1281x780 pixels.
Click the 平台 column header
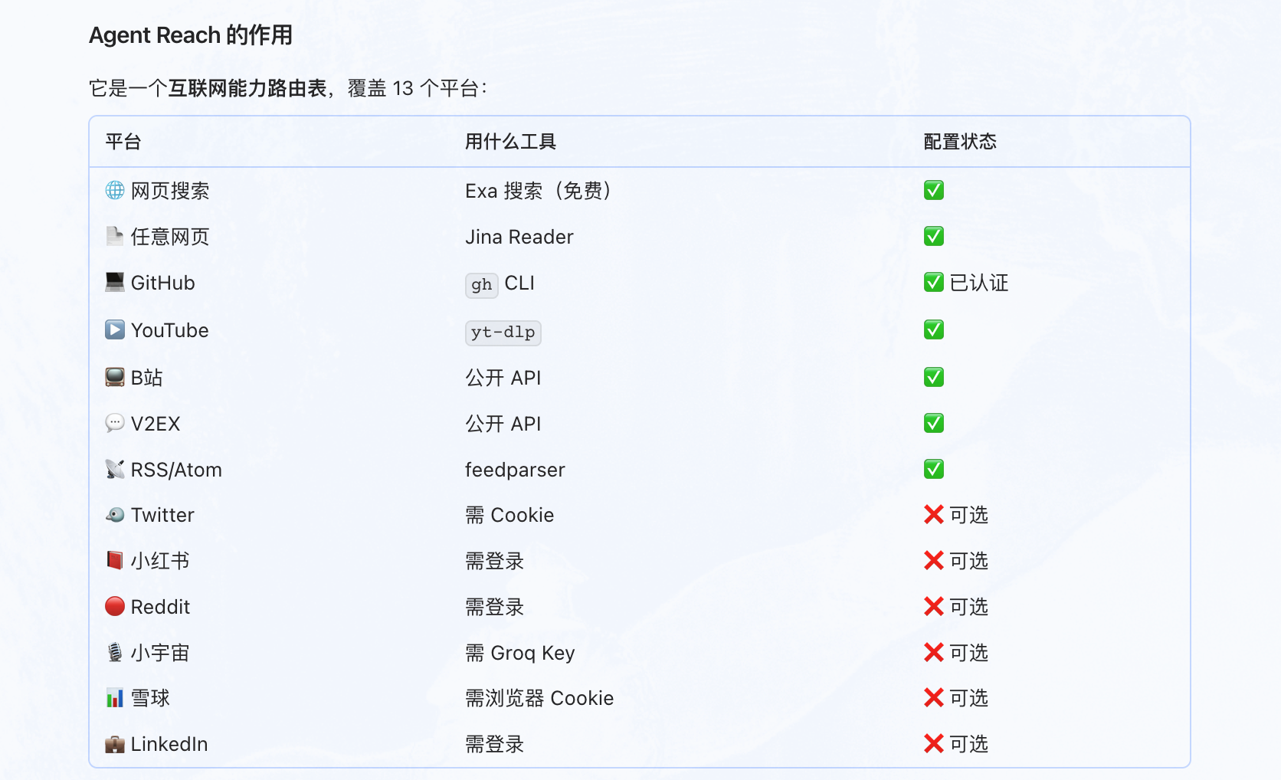123,142
